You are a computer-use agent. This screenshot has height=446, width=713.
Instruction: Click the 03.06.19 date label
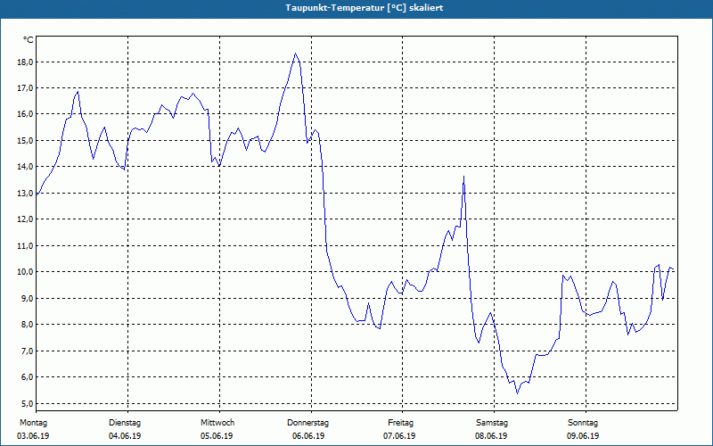(x=33, y=436)
